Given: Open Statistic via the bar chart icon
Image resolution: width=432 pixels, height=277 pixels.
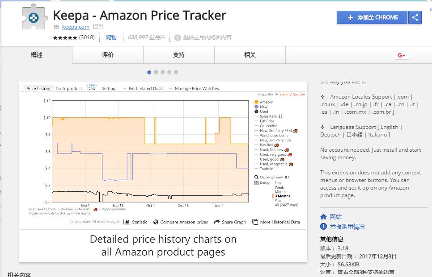Looking at the screenshot, I should coord(127,222).
